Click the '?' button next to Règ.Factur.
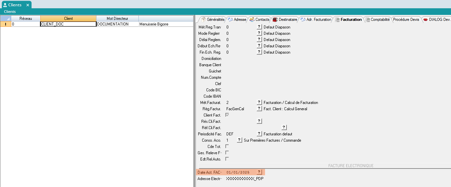The height and width of the screenshot is (187, 451). tap(259, 109)
